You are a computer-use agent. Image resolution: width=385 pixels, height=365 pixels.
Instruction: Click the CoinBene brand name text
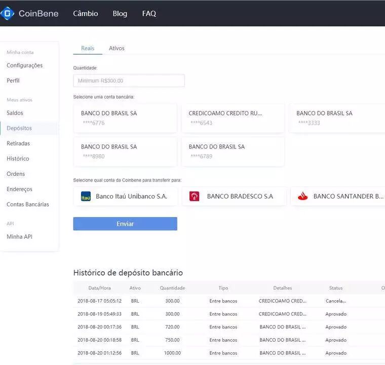pos(38,14)
